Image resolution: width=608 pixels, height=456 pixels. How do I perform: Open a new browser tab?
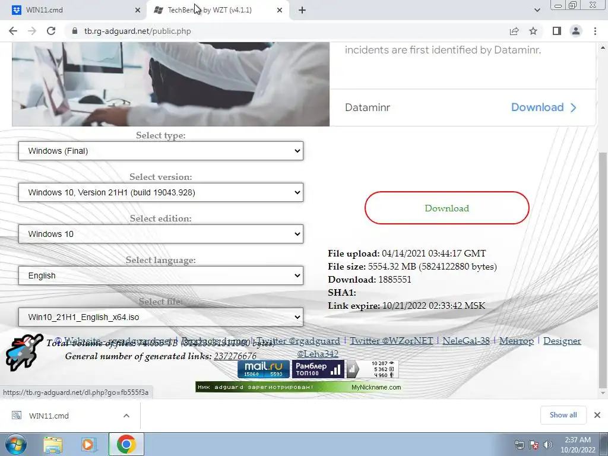tap(302, 10)
